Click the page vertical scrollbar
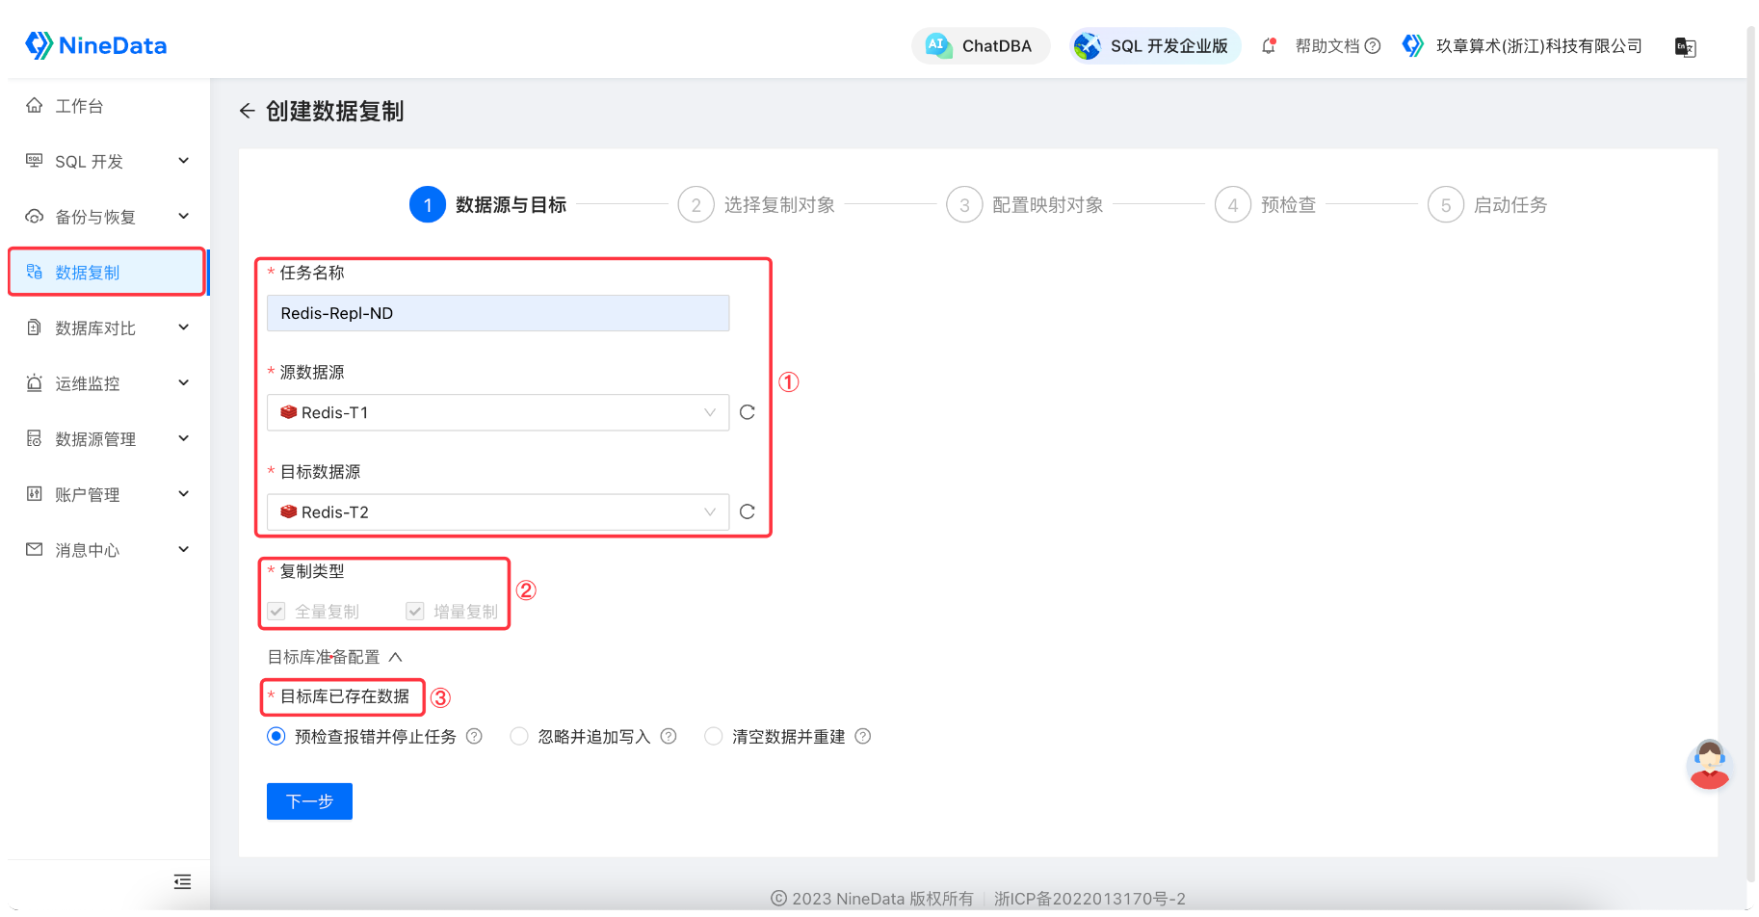 1751,453
